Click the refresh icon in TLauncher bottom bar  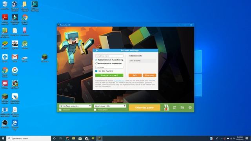coord(174,108)
